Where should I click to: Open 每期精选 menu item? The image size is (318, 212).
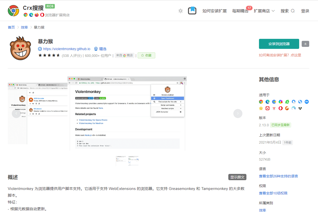240,11
